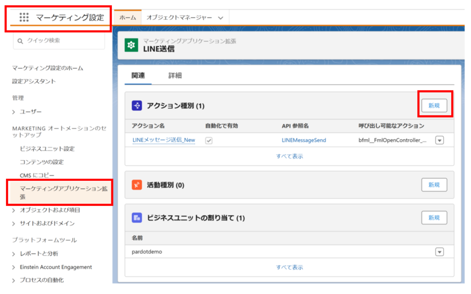
Task: Open the LINEMessageSend API name link
Action: (x=304, y=140)
